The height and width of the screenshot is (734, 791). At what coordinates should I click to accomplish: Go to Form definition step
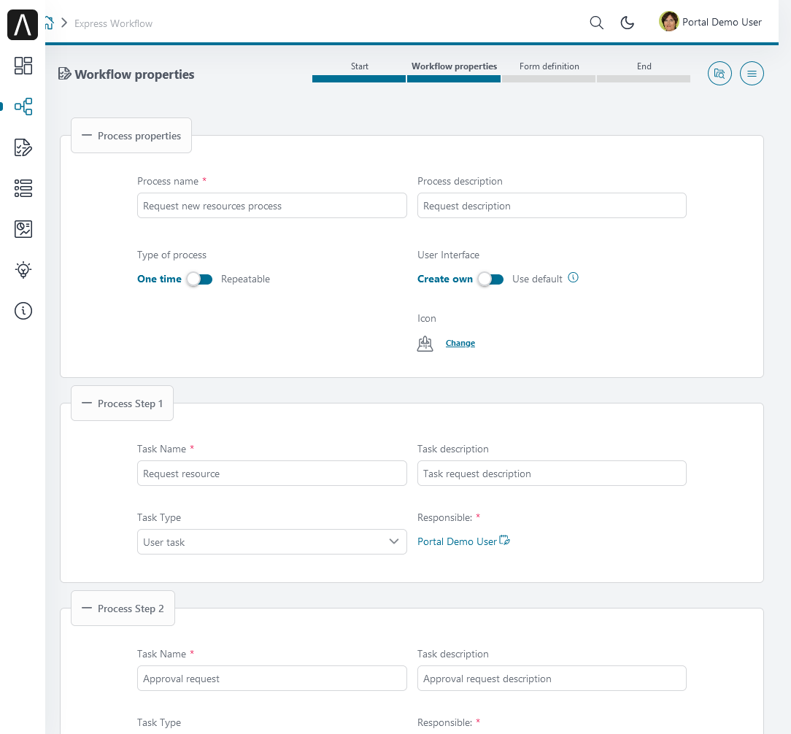(x=549, y=72)
